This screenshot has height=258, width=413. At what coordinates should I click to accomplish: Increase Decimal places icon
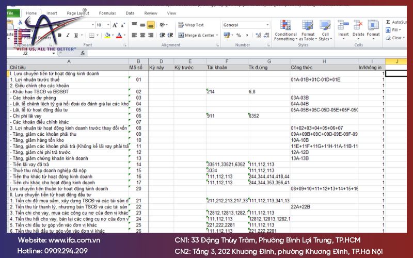[x=259, y=35]
